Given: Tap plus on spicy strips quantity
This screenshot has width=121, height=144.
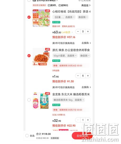Looking at the screenshot, I should pos(88,76).
